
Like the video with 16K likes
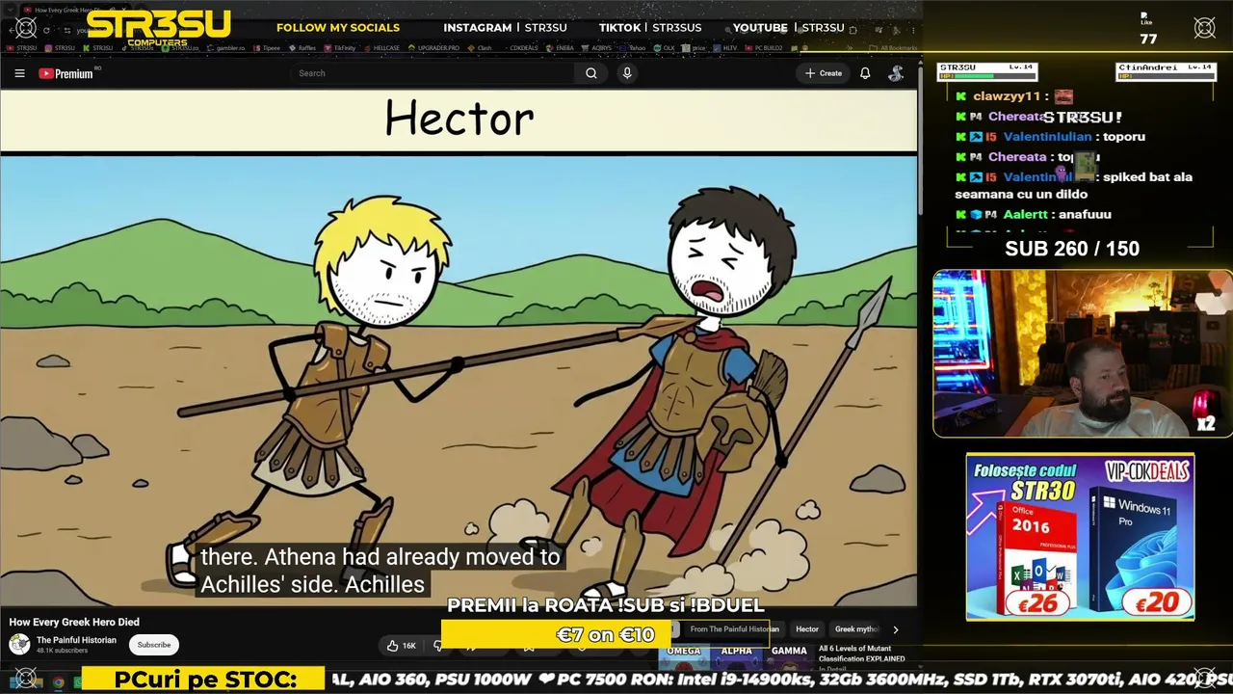click(402, 646)
